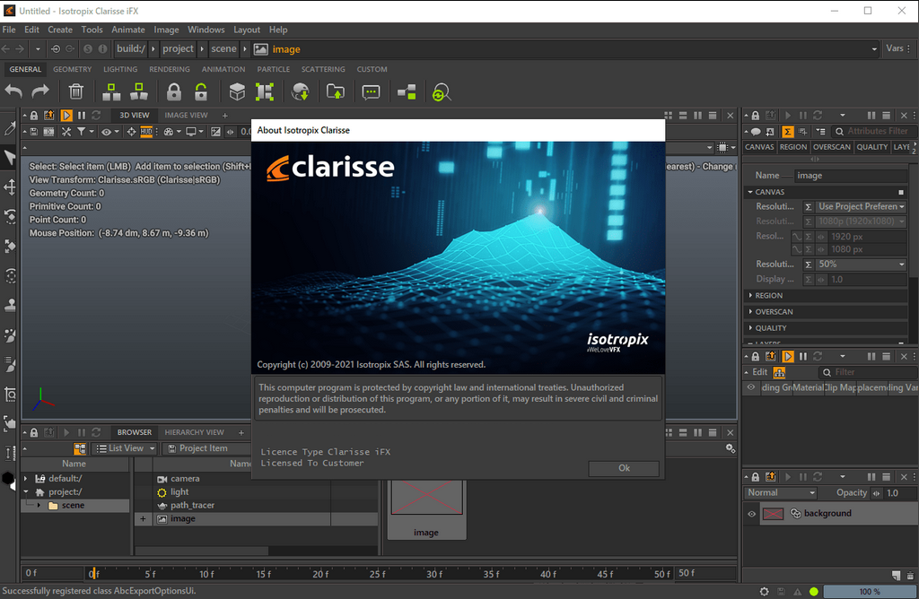
Task: Click Ok to close the About dialog
Action: point(624,468)
